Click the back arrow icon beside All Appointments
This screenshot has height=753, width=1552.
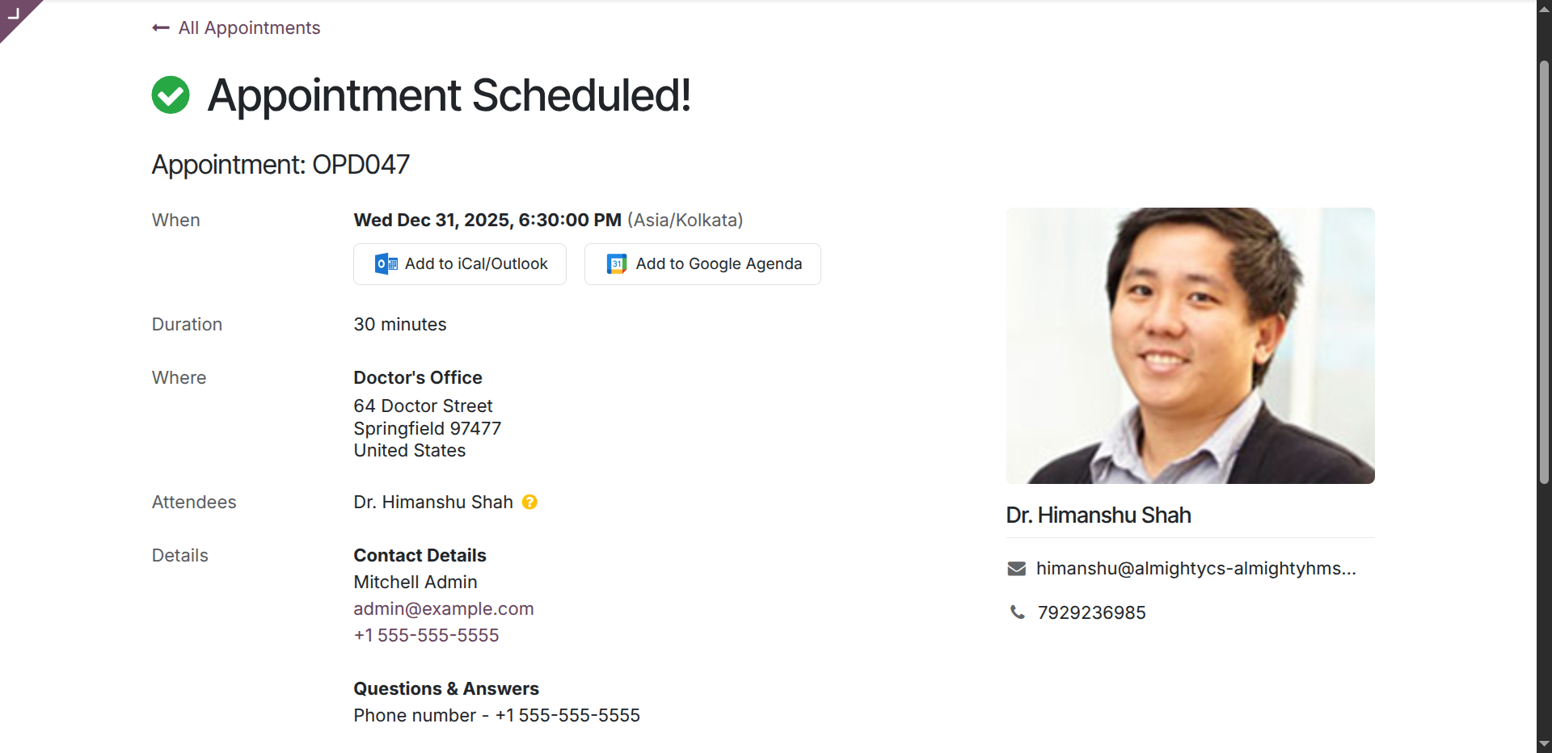[x=160, y=28]
